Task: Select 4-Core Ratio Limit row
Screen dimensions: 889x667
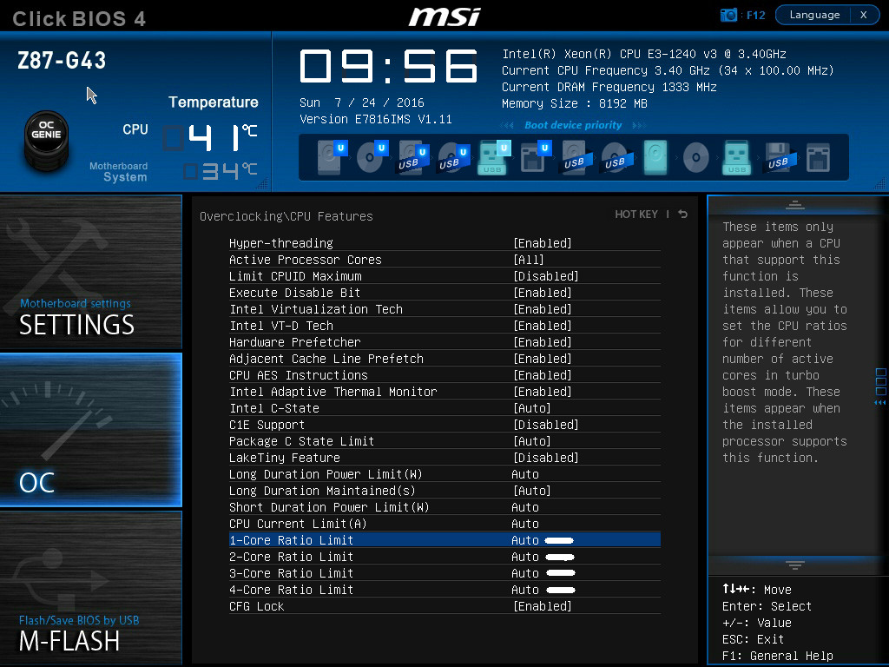Action: pos(444,590)
